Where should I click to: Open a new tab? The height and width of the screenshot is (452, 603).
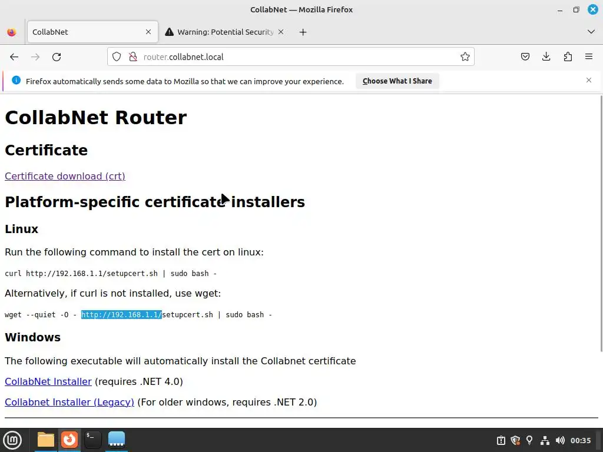303,32
